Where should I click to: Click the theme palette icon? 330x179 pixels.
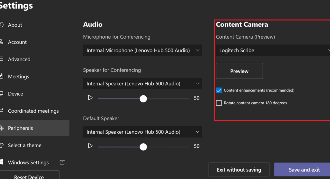point(2,145)
